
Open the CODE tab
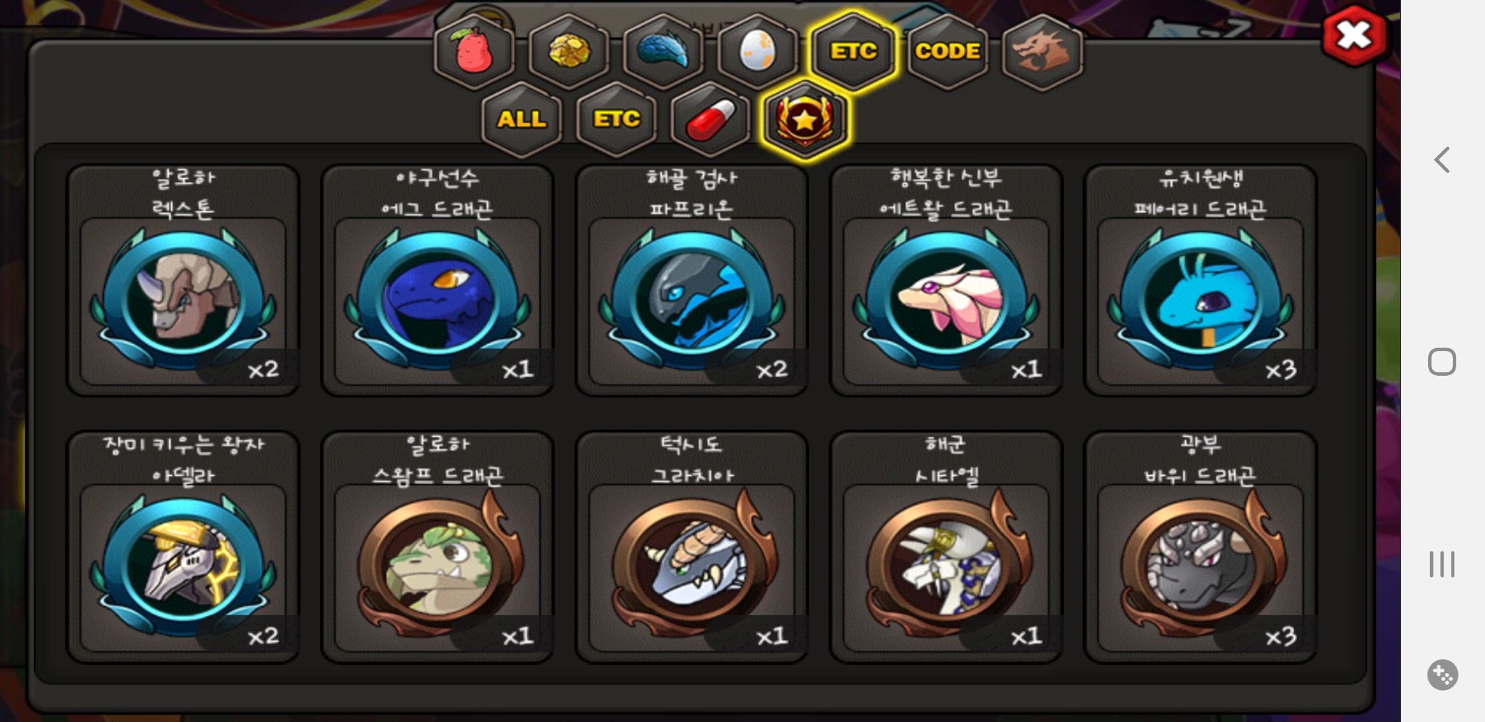[948, 51]
